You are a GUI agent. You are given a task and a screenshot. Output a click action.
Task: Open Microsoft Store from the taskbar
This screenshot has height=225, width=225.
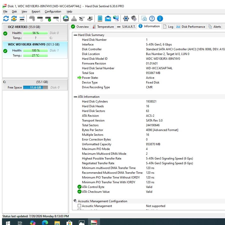point(69,223)
